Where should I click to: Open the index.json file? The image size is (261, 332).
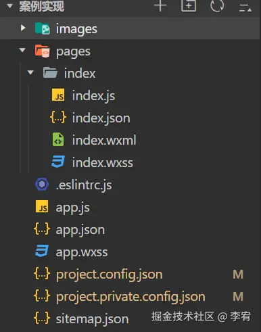tap(101, 118)
